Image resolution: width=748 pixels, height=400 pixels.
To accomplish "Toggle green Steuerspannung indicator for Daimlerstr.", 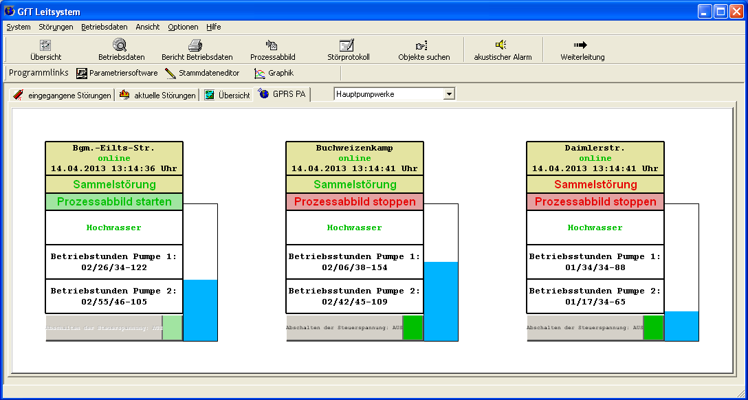I will [x=653, y=328].
